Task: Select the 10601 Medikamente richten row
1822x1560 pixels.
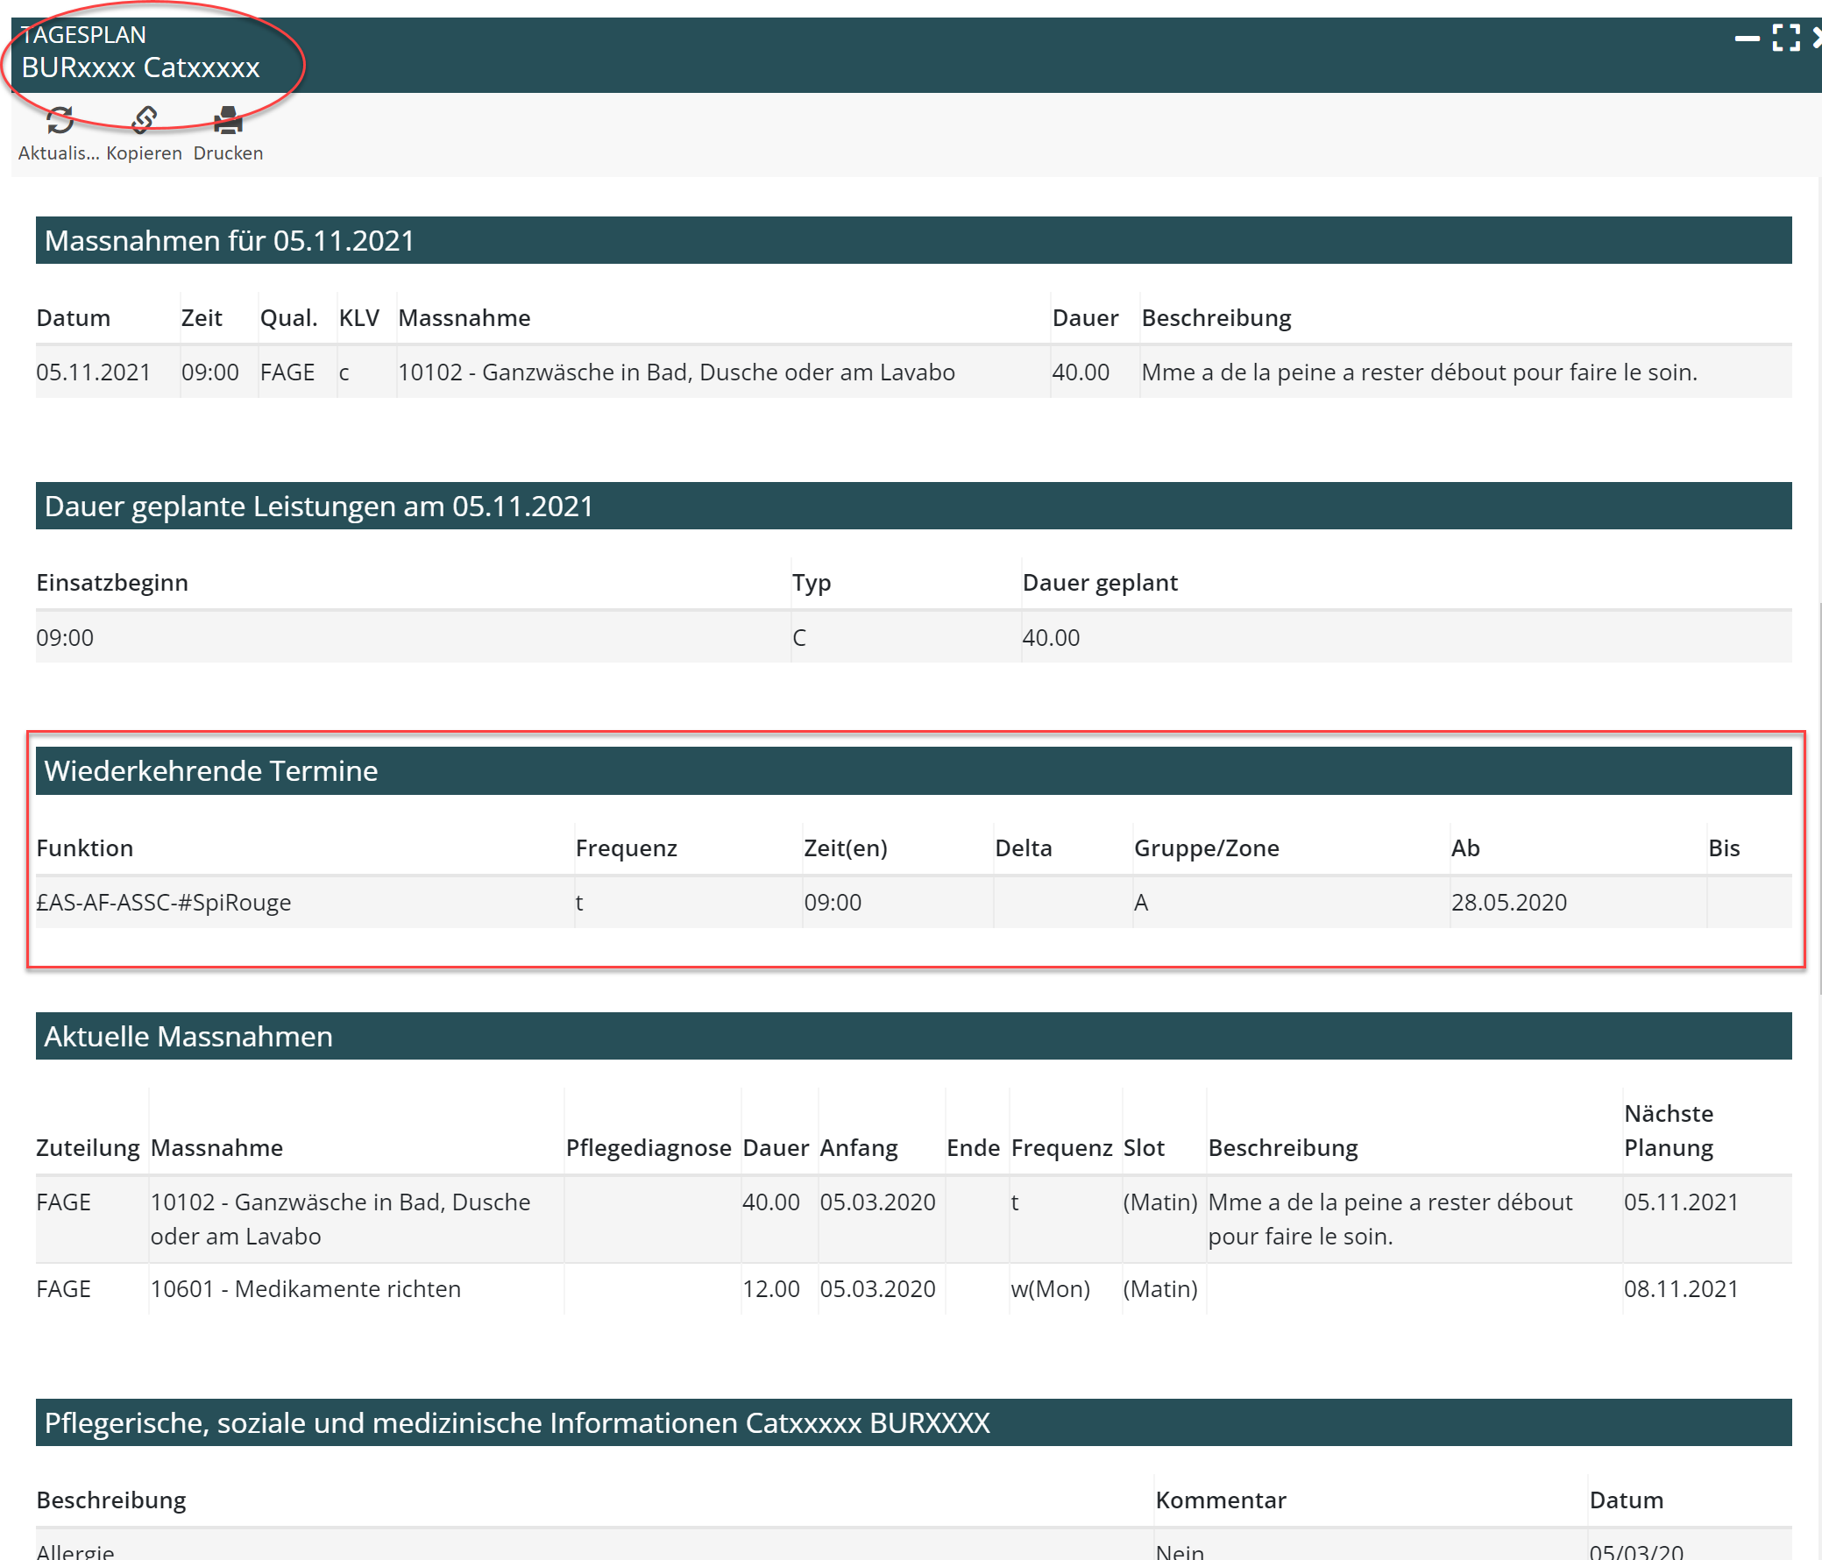Action: click(x=305, y=1288)
